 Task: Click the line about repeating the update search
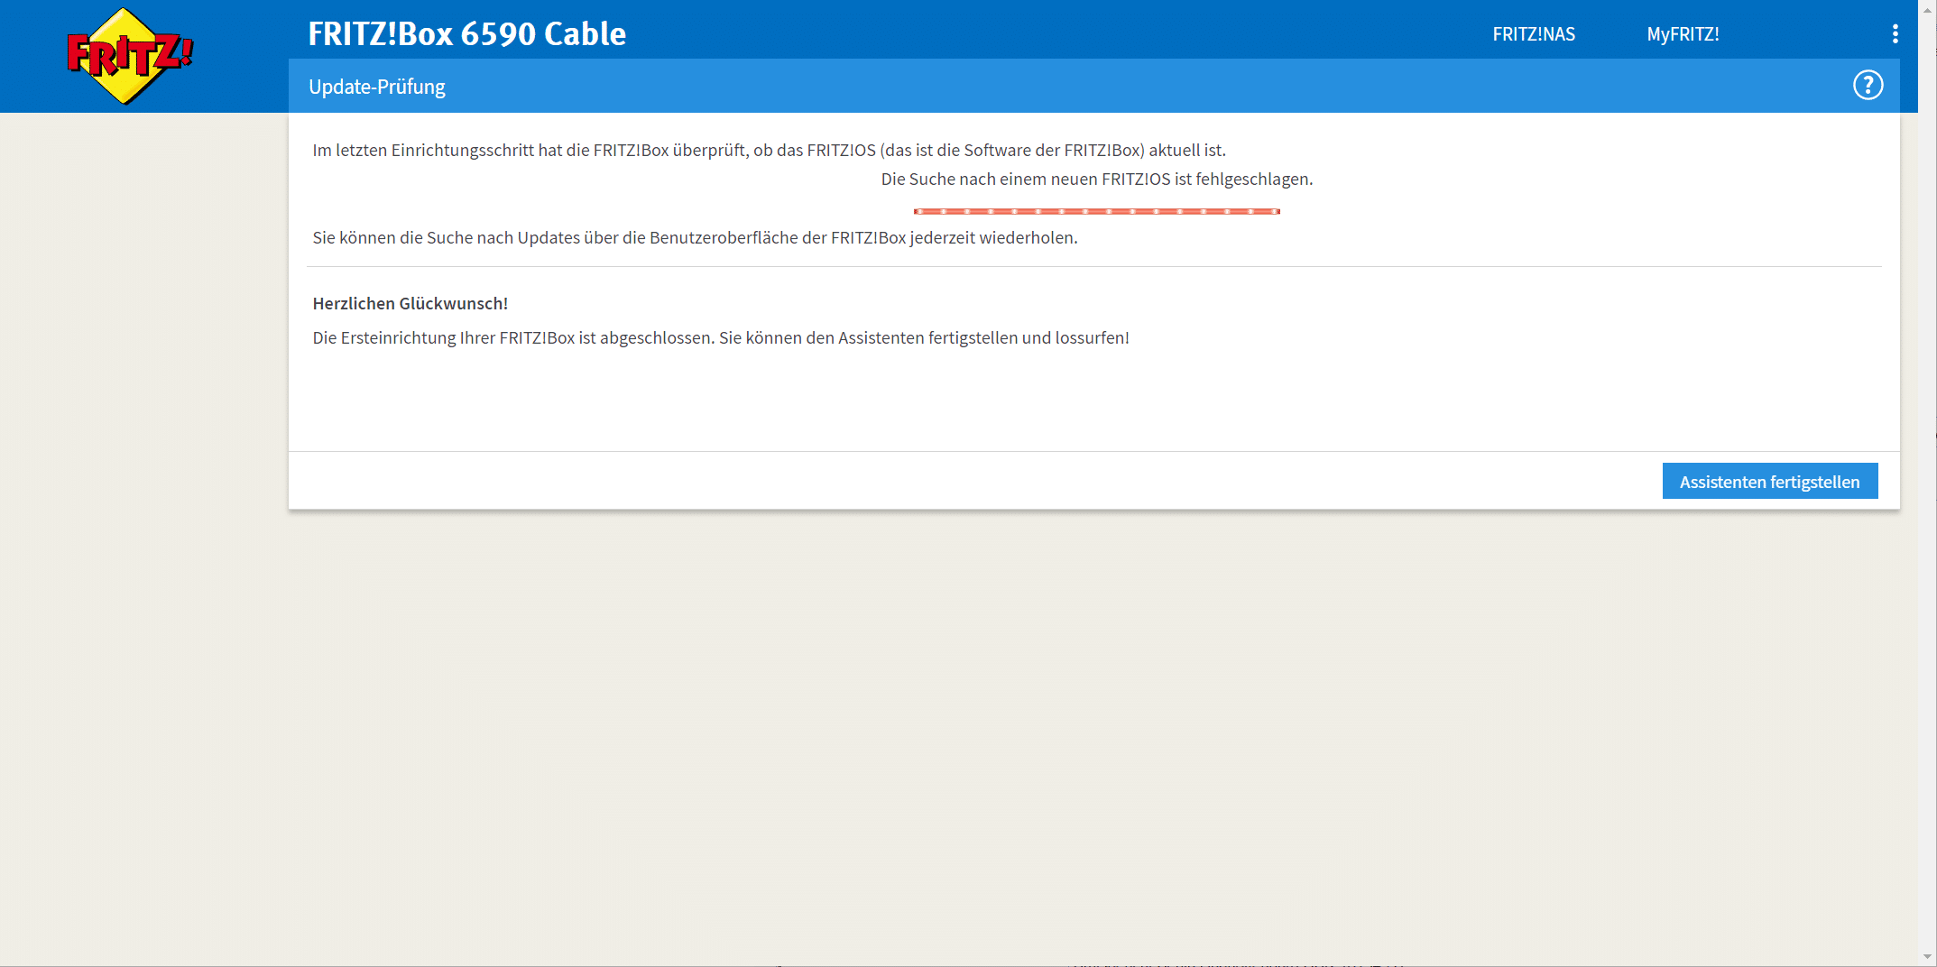pos(695,238)
